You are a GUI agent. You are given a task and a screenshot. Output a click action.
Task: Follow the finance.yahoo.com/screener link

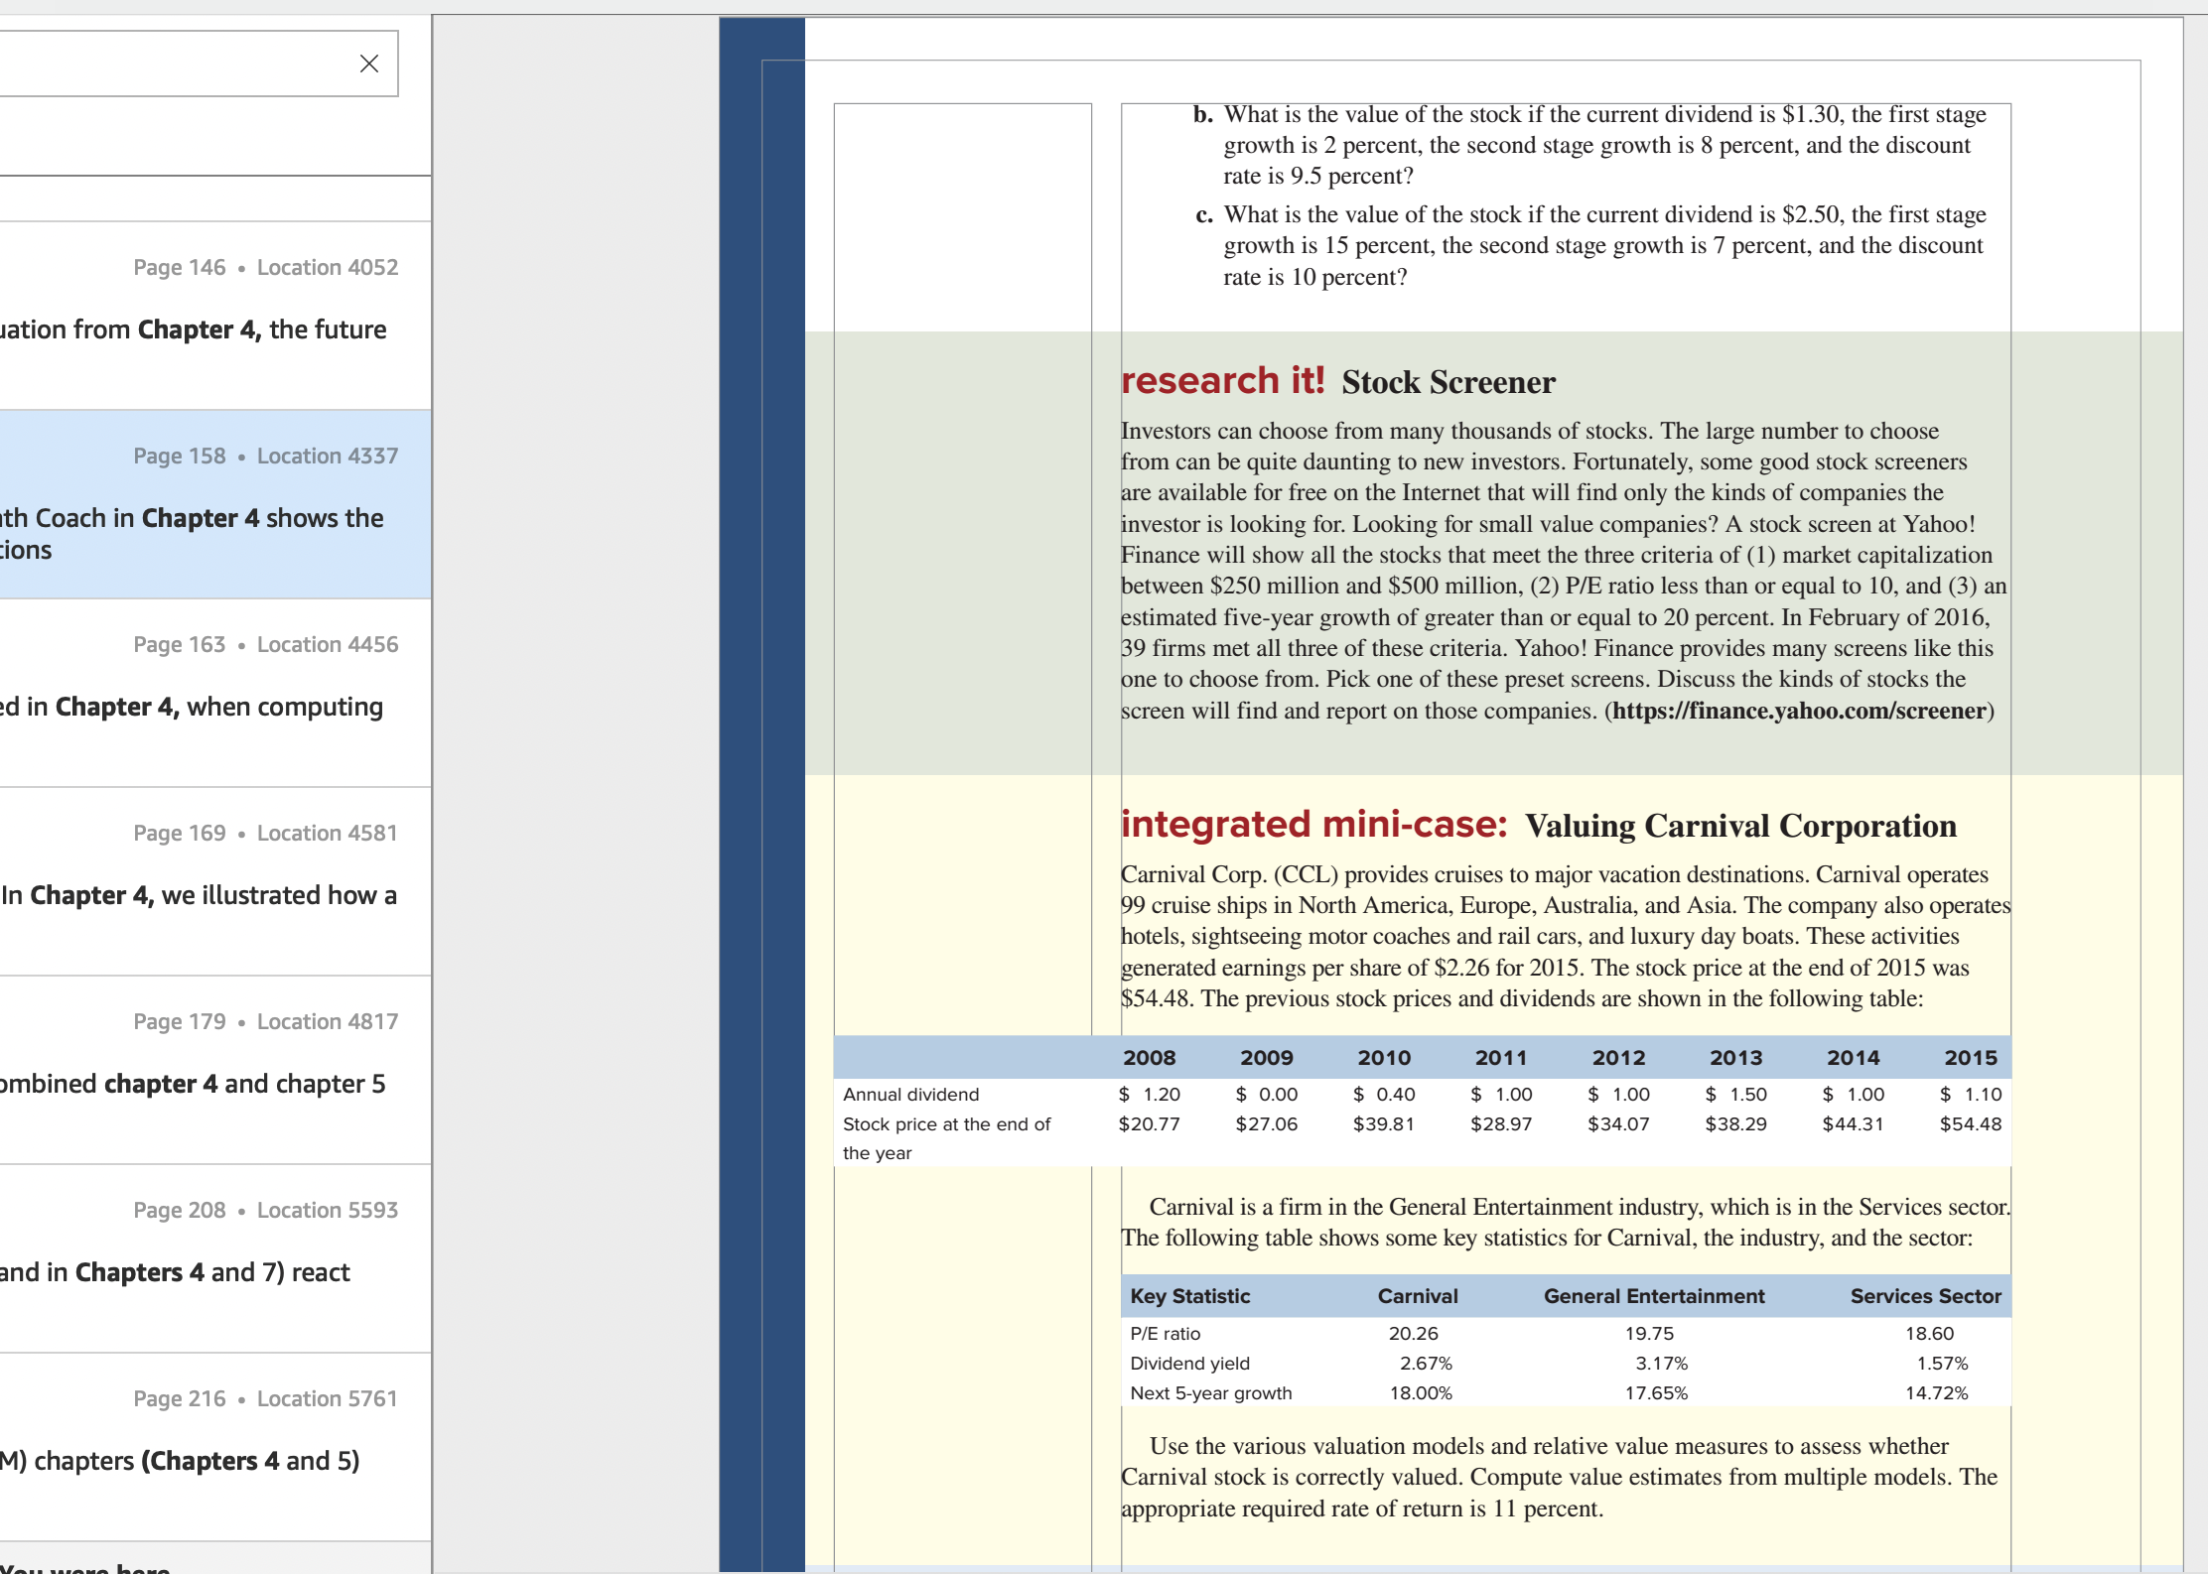(x=1799, y=711)
